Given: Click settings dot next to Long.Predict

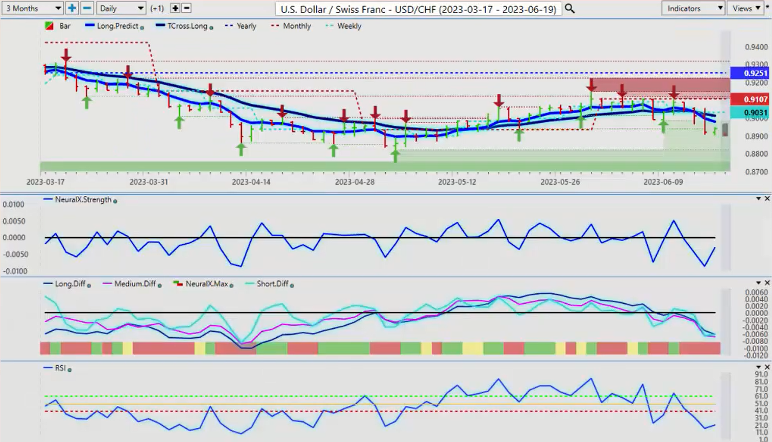Looking at the screenshot, I should (142, 26).
